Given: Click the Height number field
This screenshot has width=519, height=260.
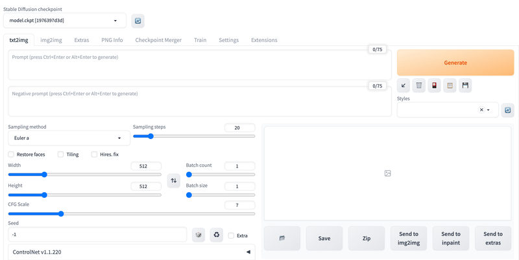Looking at the screenshot, I should 146,186.
